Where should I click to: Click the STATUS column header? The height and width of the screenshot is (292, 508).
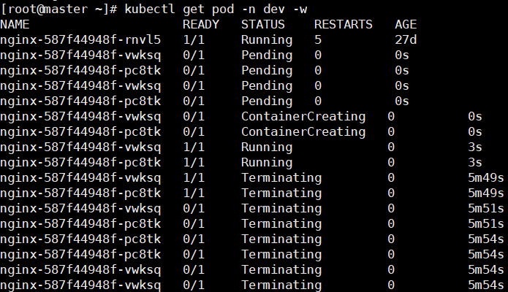click(x=263, y=24)
